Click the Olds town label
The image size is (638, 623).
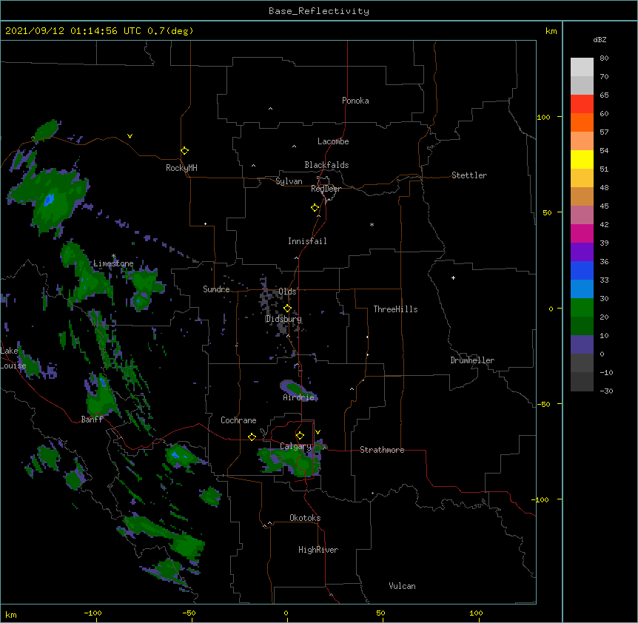pyautogui.click(x=287, y=292)
